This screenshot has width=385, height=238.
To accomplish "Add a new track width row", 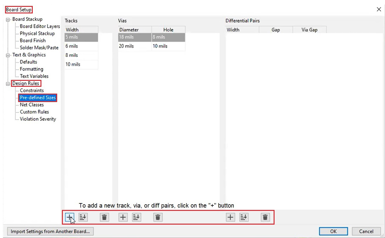I will [69, 217].
